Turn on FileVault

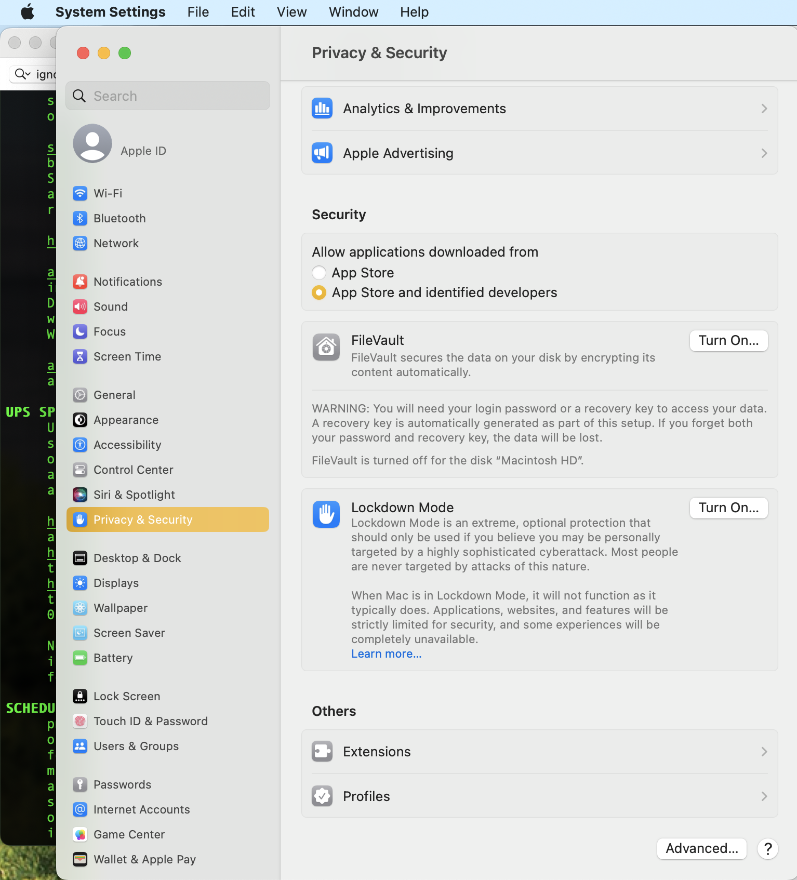pyautogui.click(x=728, y=340)
